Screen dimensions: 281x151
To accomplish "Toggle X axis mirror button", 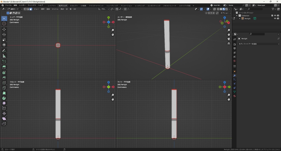I will click(209, 13).
